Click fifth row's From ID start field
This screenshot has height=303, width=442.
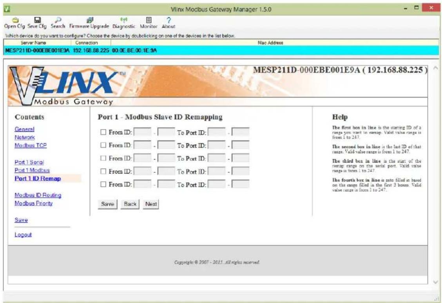[142, 184]
